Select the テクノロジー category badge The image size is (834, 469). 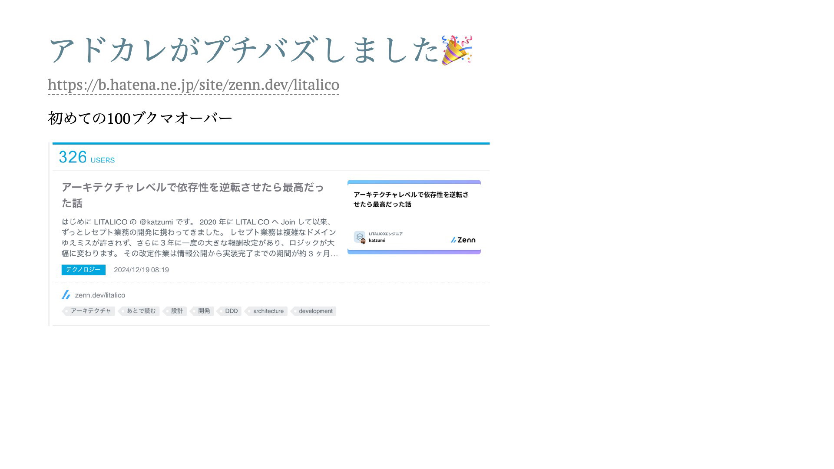(x=83, y=270)
